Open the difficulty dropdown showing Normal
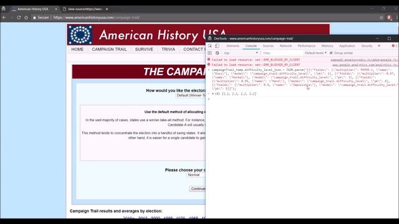 click(x=196, y=175)
